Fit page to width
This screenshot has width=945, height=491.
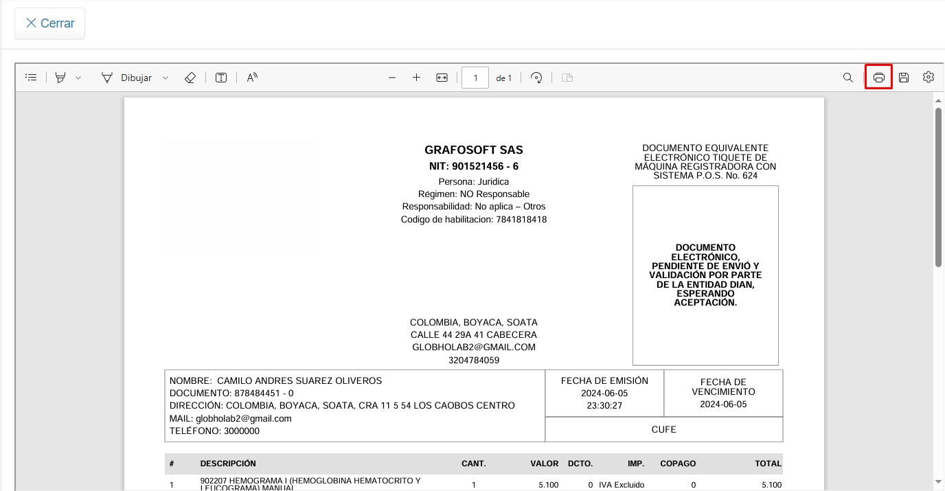pyautogui.click(x=442, y=78)
